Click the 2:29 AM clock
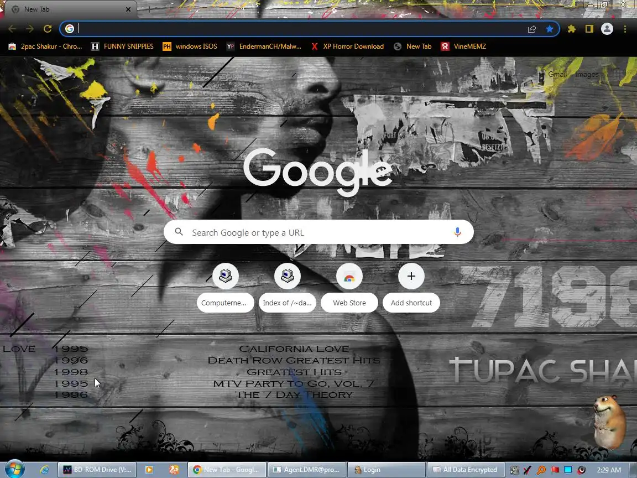This screenshot has width=637, height=478. pos(609,470)
